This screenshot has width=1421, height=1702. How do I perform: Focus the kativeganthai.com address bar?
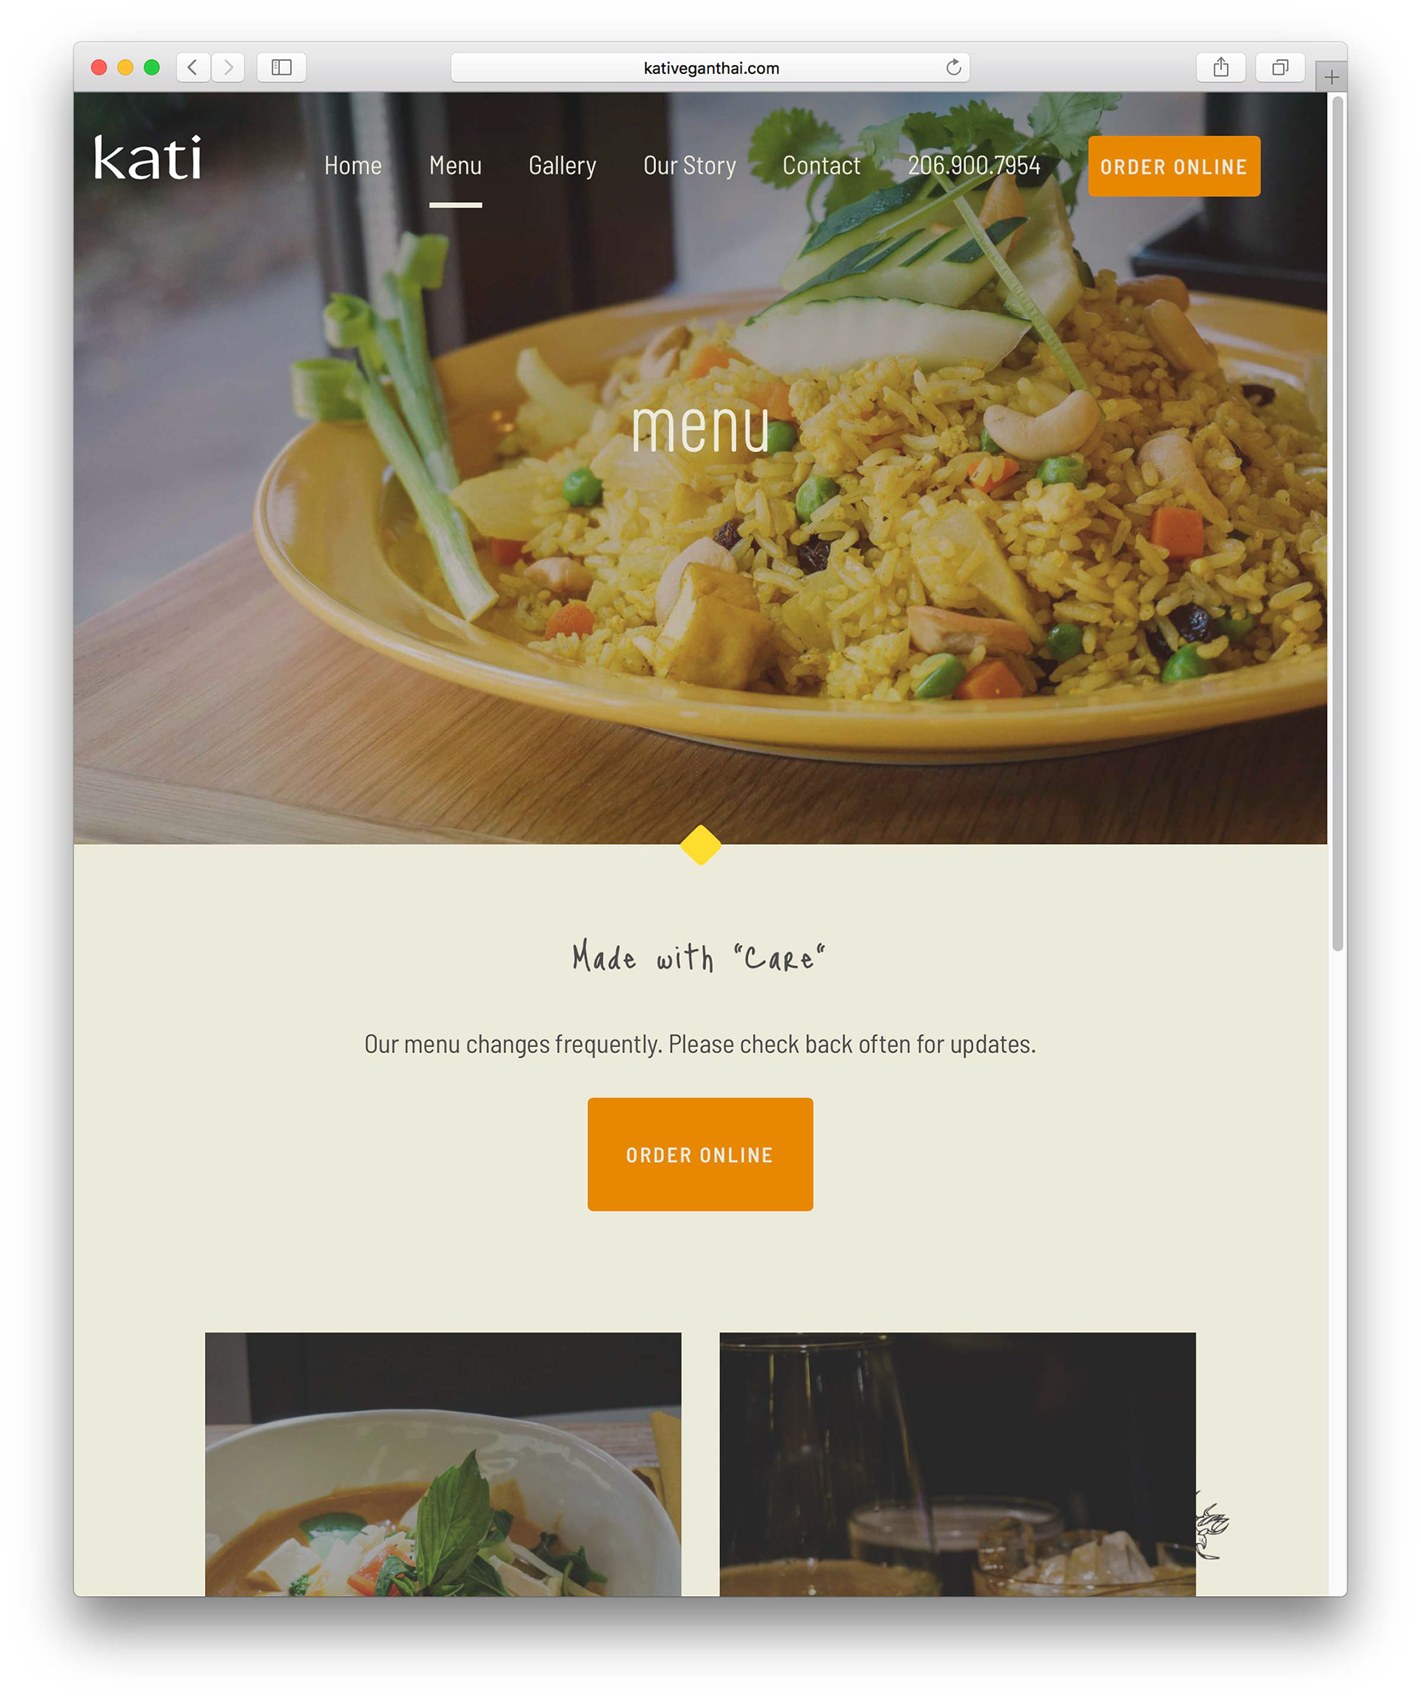point(710,67)
